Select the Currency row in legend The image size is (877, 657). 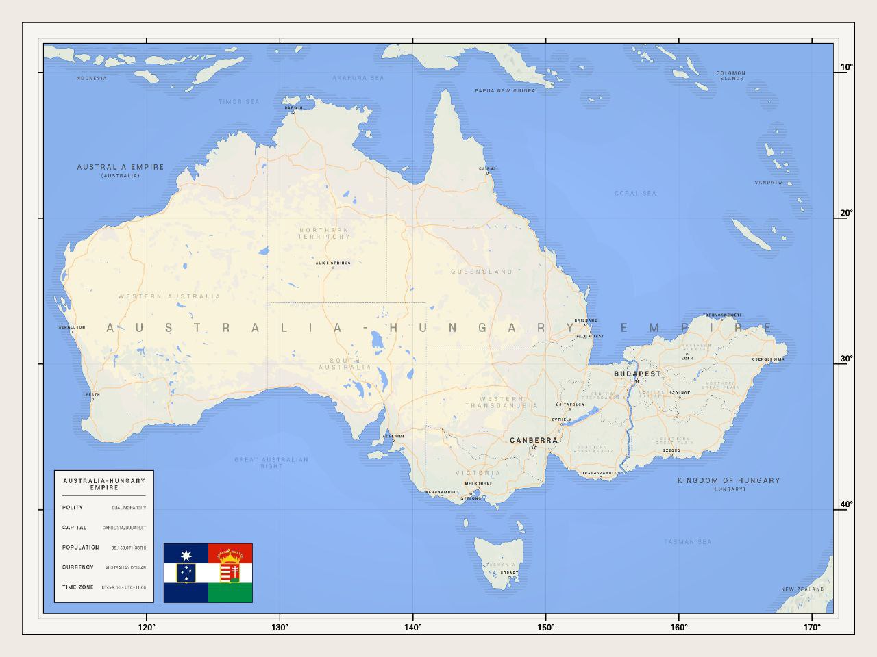point(103,567)
